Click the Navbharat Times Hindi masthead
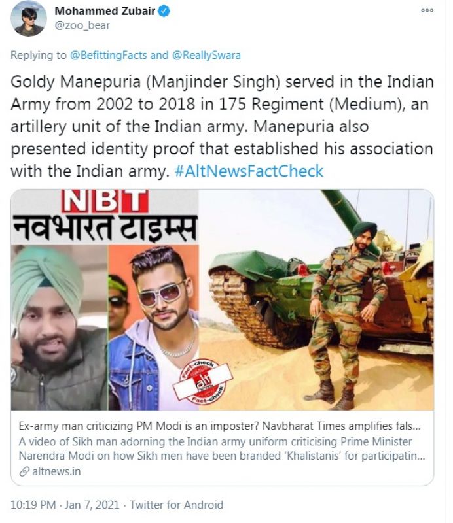453x523 pixels. point(105,228)
